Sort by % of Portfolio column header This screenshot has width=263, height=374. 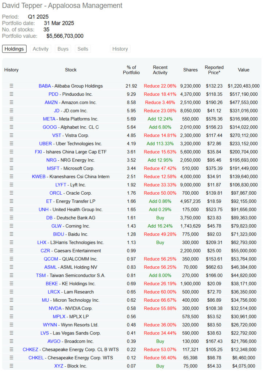coord(131,70)
